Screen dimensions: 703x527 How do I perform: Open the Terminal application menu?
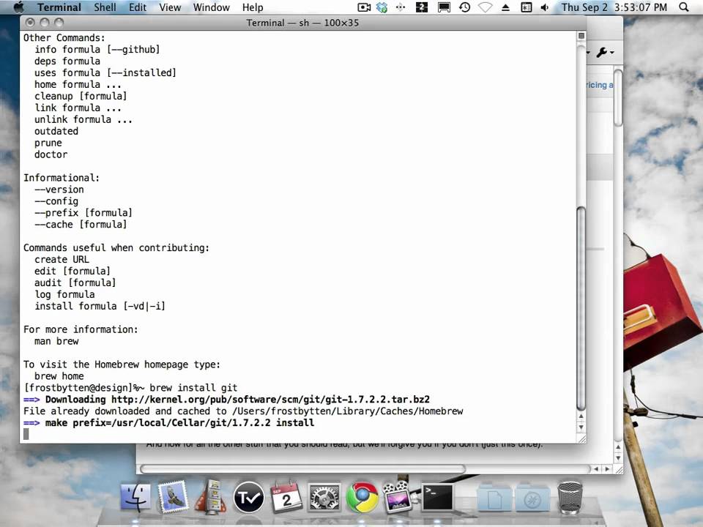pos(59,7)
